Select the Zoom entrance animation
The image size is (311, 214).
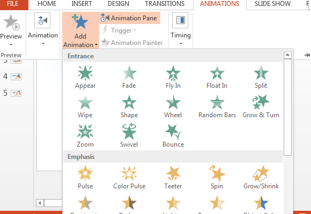coord(85,136)
